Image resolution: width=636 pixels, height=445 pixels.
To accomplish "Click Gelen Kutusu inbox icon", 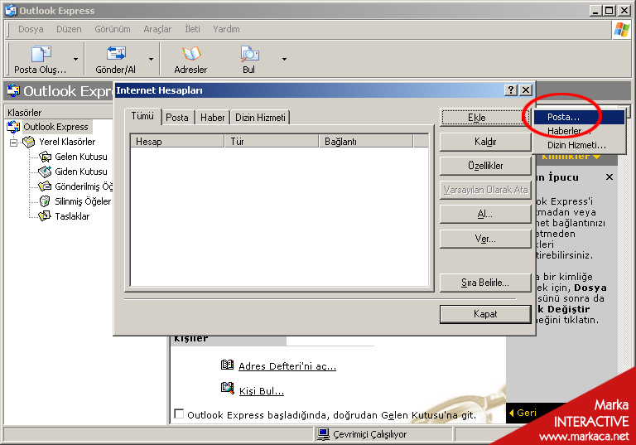I will pos(45,157).
